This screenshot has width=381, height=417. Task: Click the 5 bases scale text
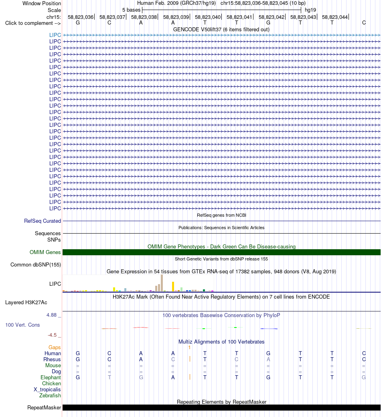[131, 10]
